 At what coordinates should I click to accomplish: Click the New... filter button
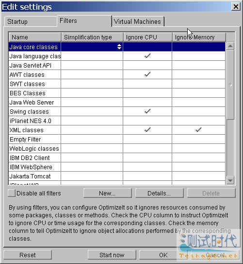click(107, 193)
